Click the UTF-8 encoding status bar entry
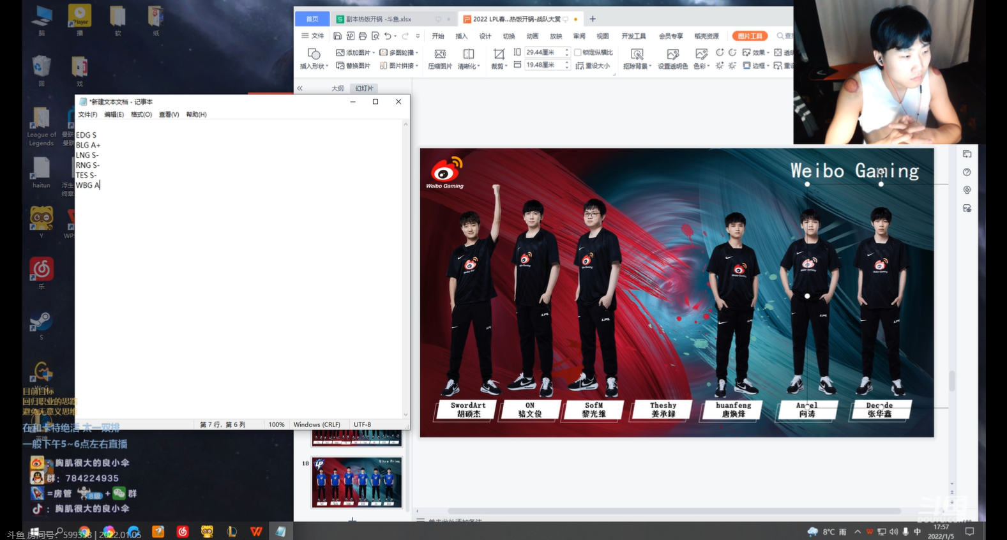 coord(362,424)
